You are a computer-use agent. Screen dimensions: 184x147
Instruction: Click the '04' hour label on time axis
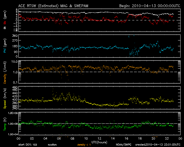(x=45, y=139)
